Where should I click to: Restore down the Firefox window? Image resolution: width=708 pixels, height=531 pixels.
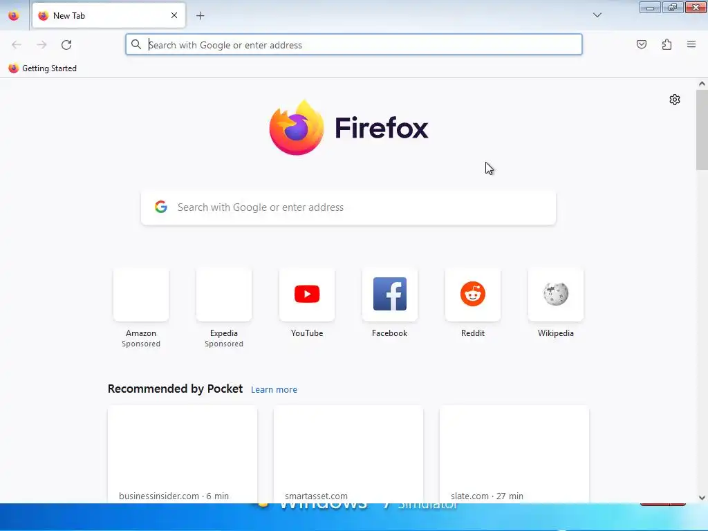click(x=673, y=7)
